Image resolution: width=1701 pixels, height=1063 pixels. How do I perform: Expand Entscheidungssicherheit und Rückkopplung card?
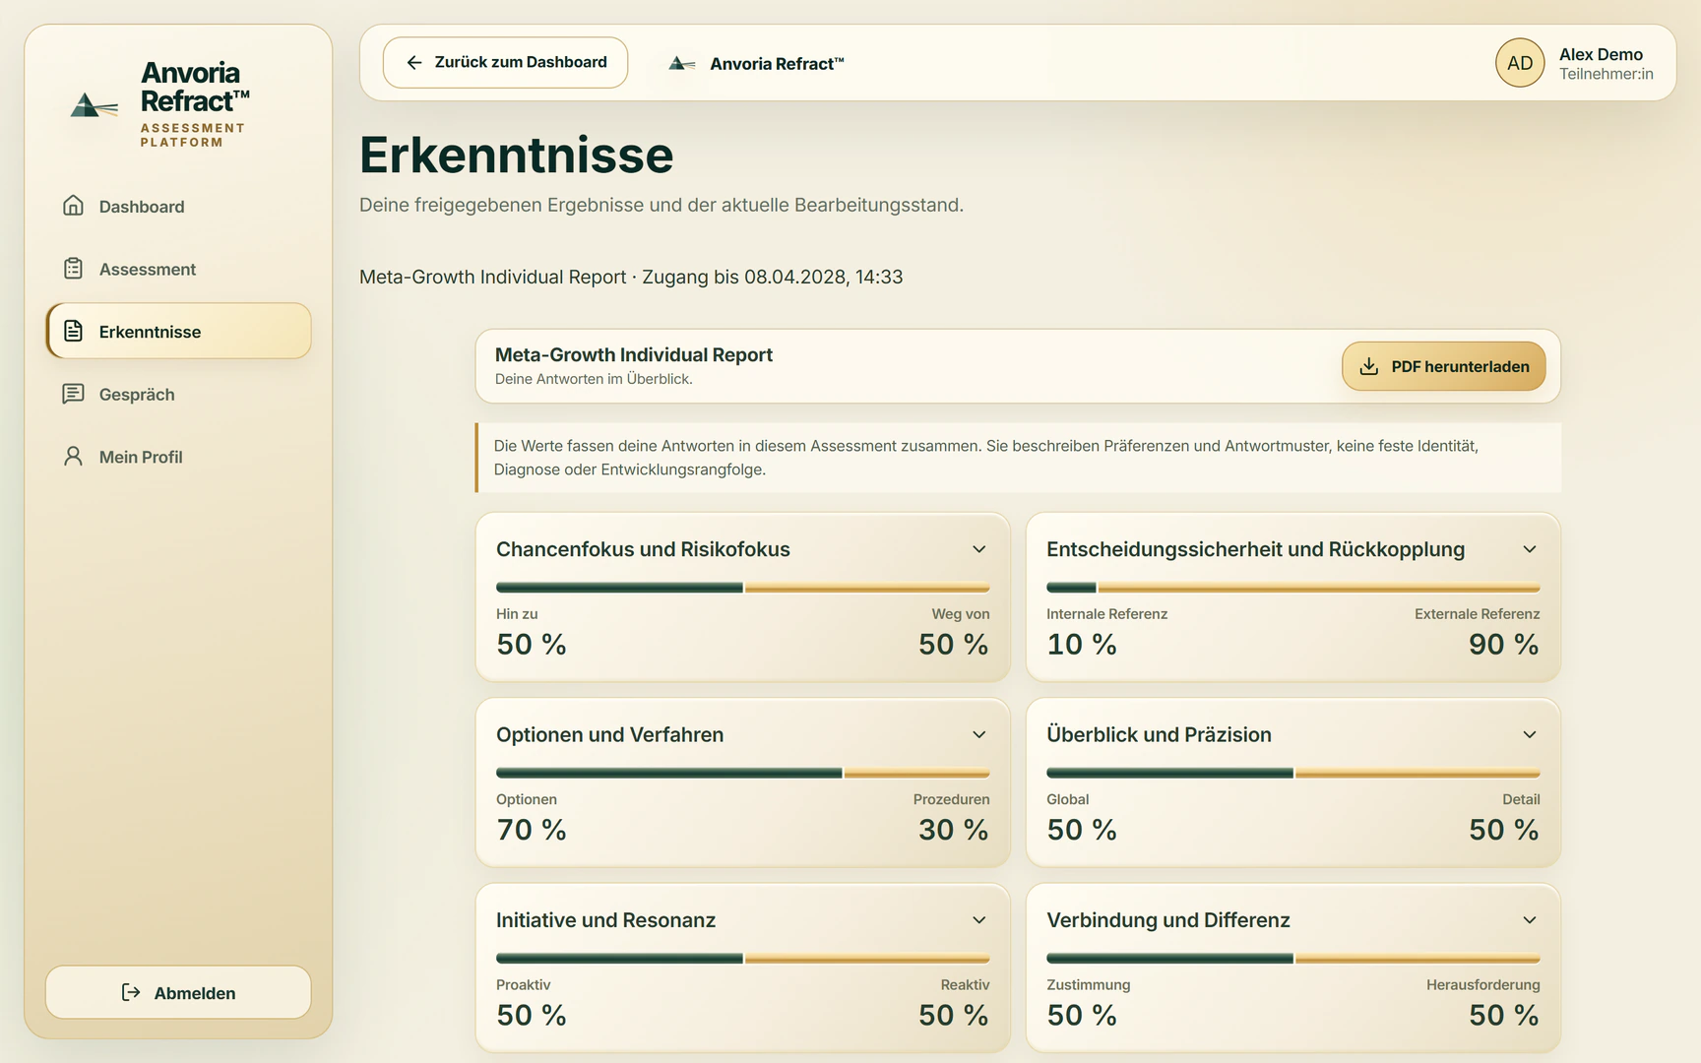pos(1530,549)
